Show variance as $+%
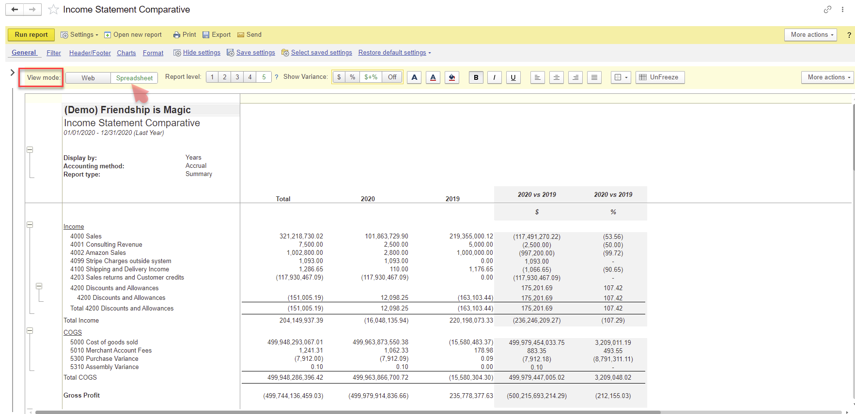 coord(371,77)
